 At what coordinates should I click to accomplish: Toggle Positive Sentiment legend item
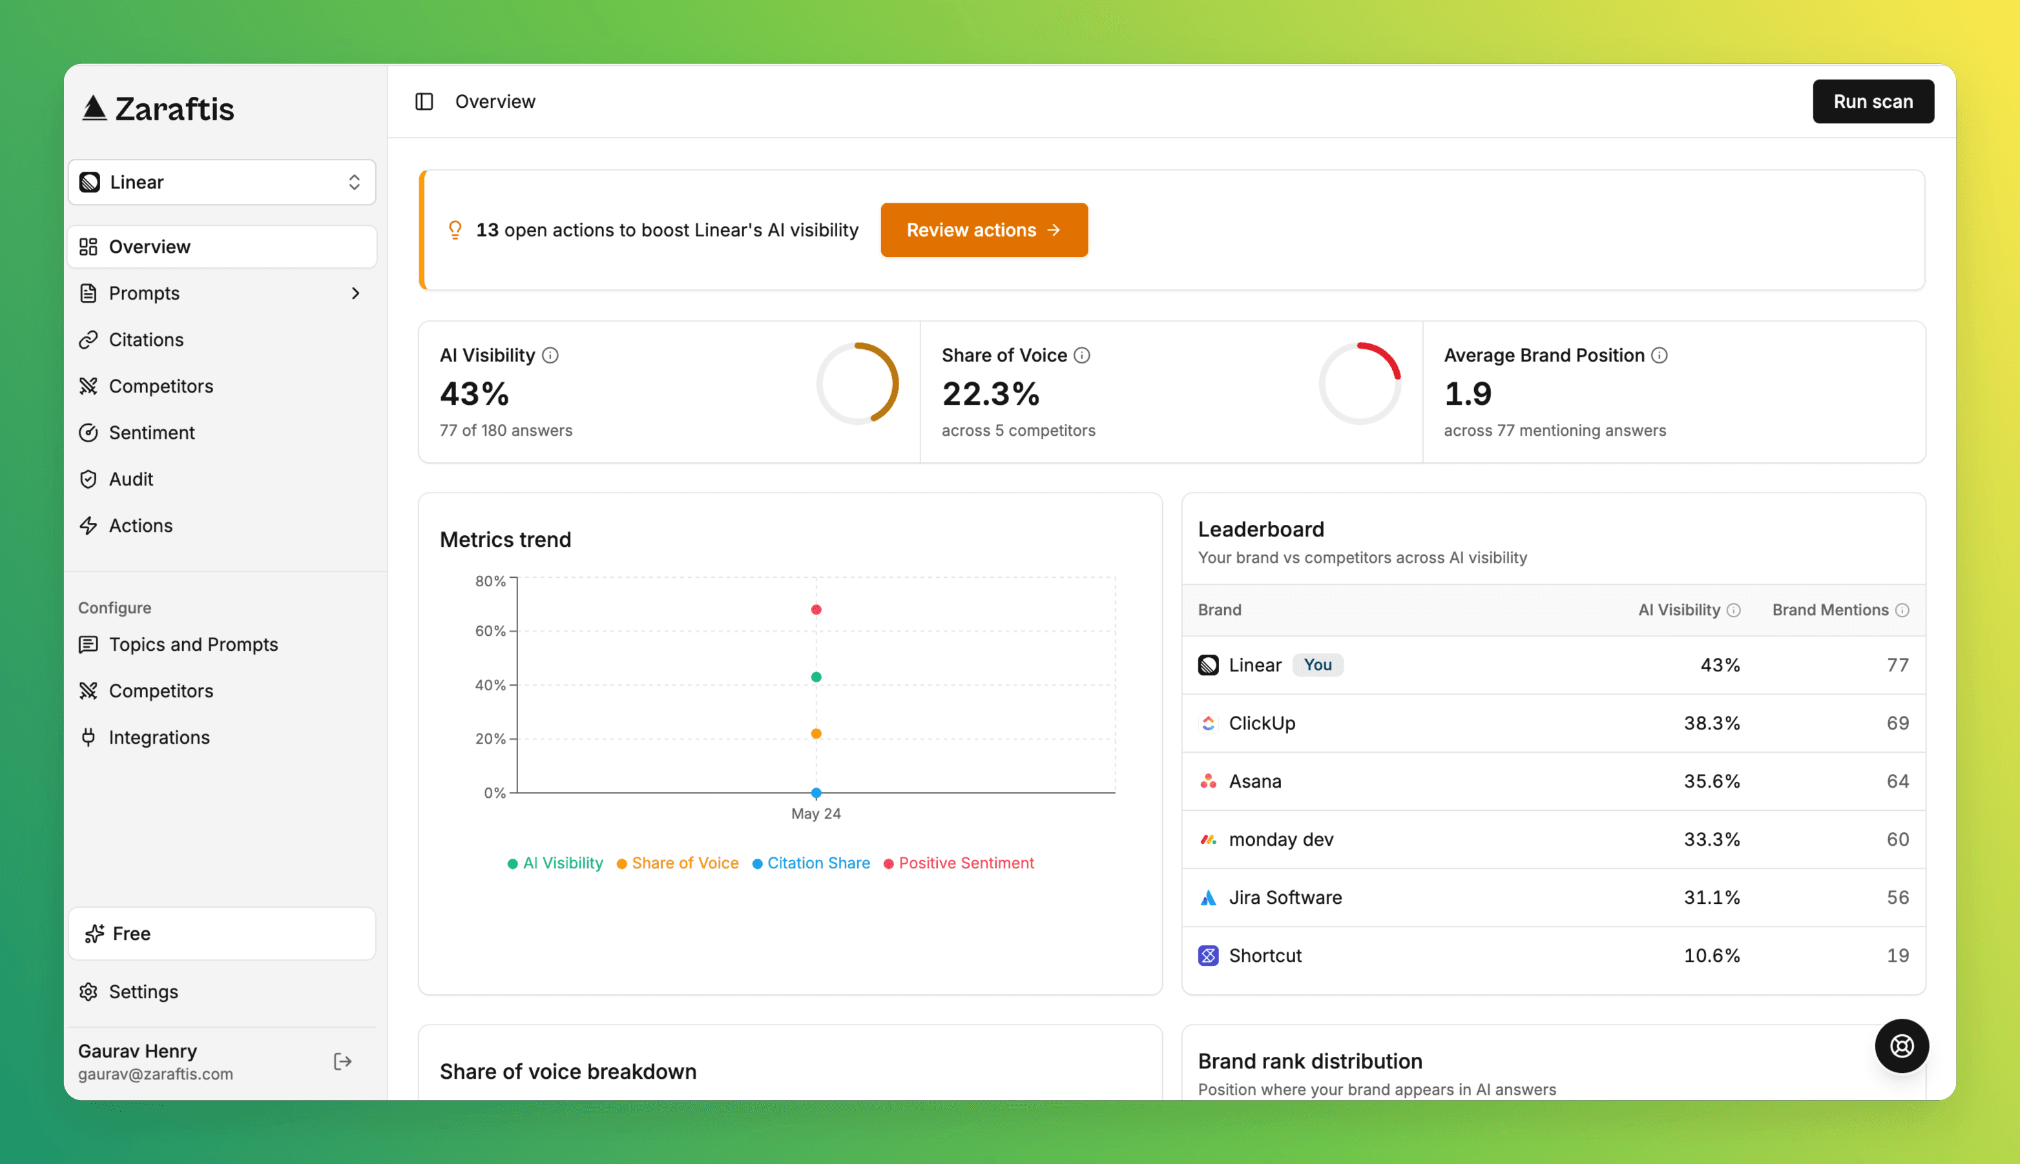tap(958, 863)
